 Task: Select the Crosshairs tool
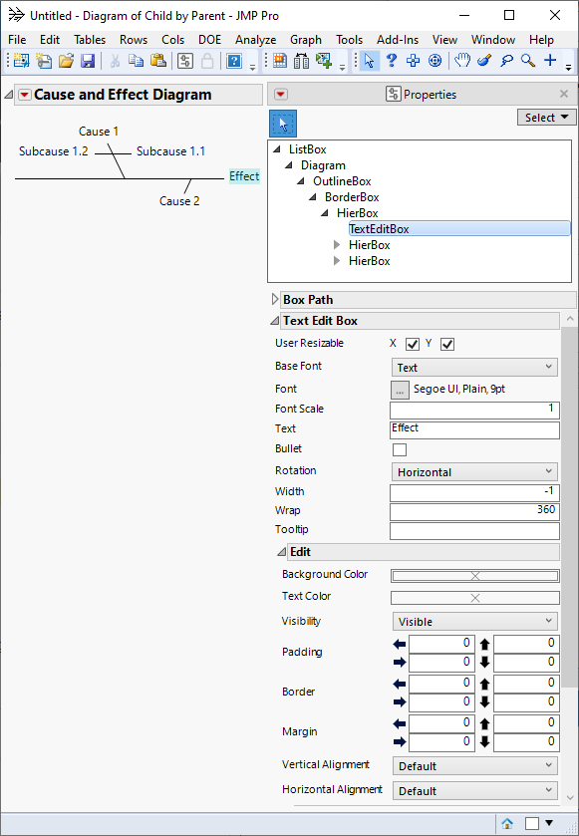(550, 60)
